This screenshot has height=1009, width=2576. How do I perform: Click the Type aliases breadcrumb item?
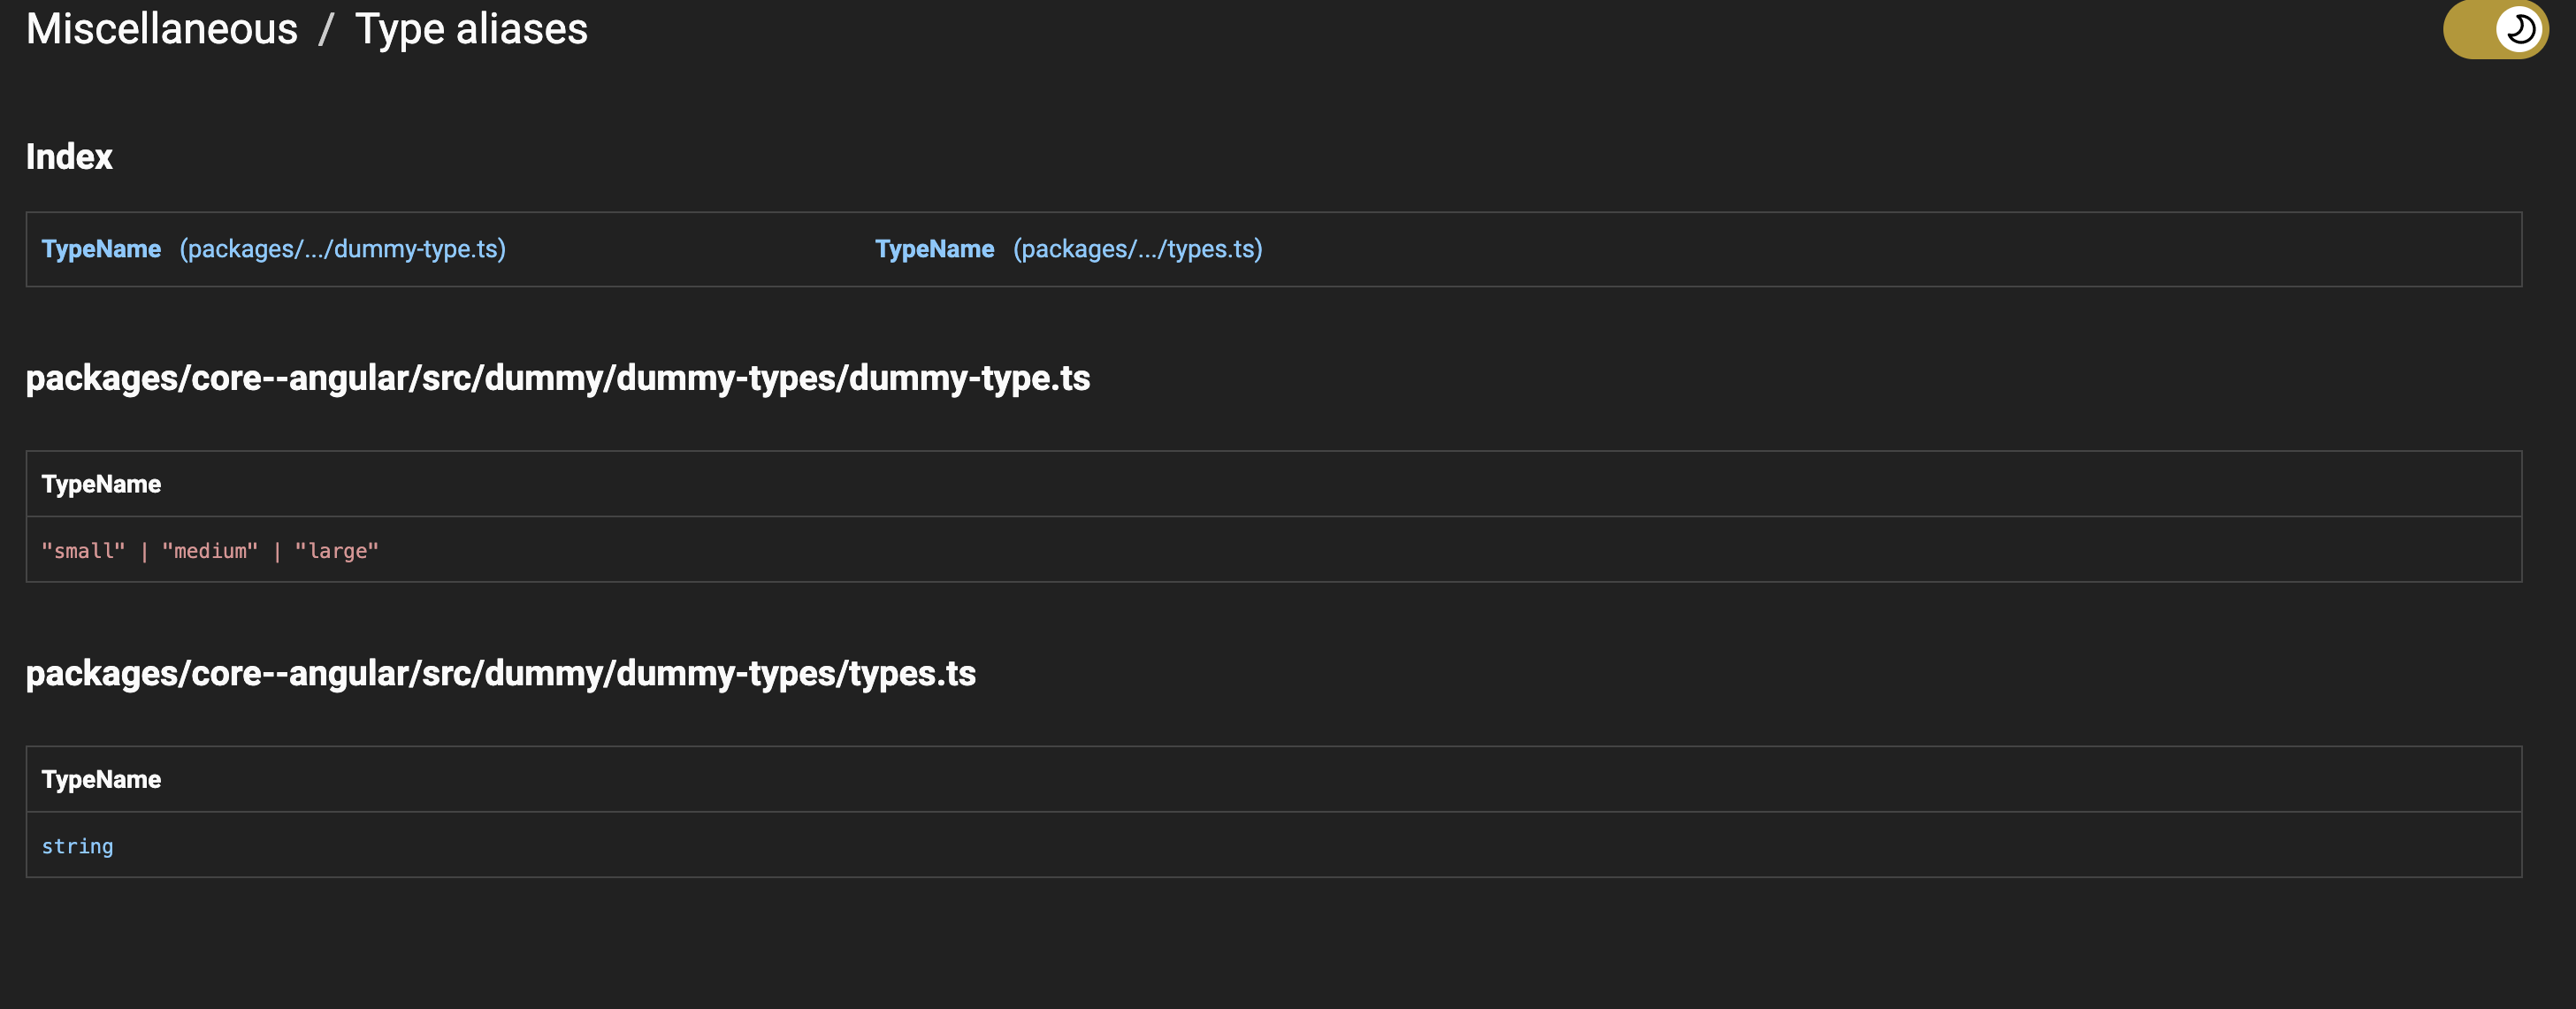(x=471, y=29)
